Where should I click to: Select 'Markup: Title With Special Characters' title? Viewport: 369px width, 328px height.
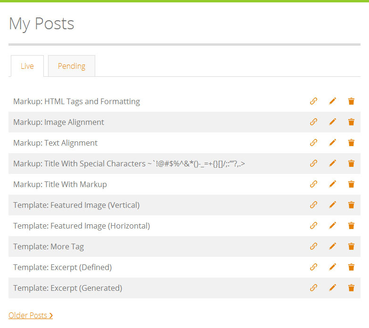coord(129,164)
